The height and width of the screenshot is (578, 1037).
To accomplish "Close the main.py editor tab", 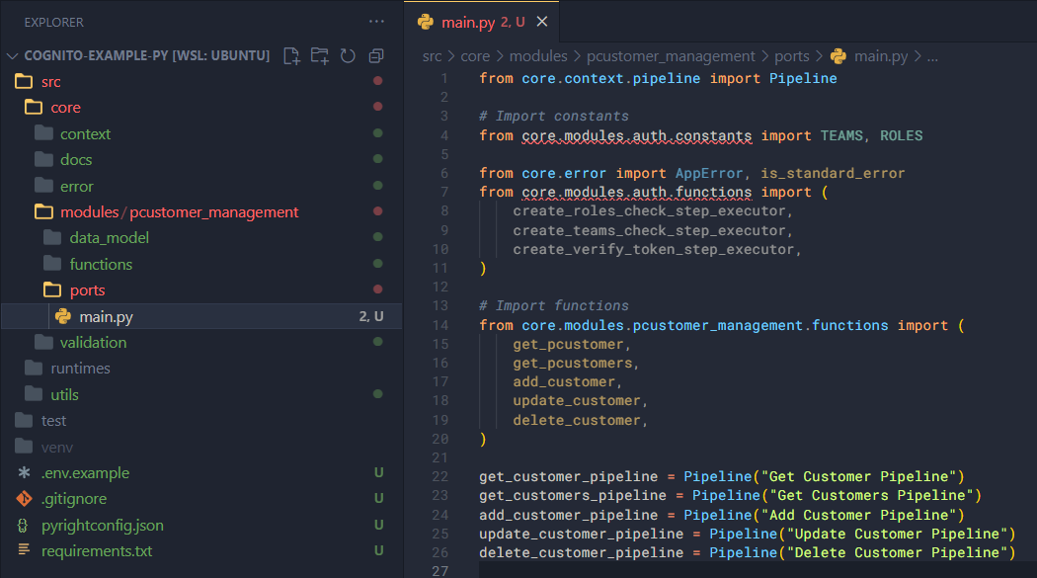I will (x=542, y=22).
